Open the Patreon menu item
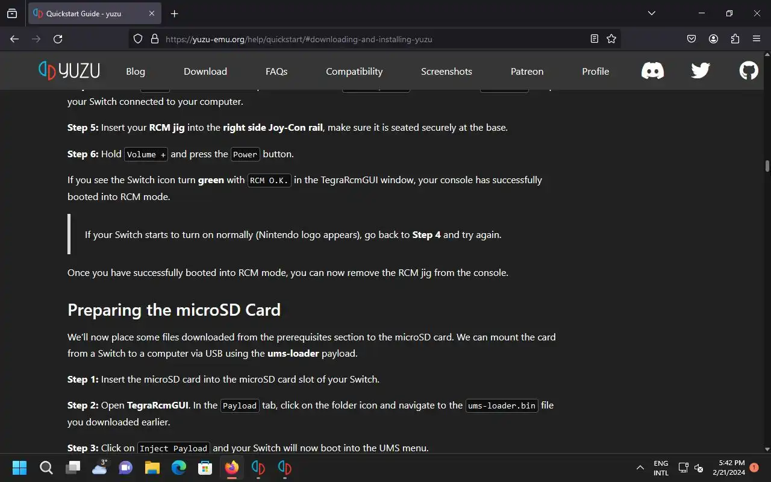 [527, 71]
